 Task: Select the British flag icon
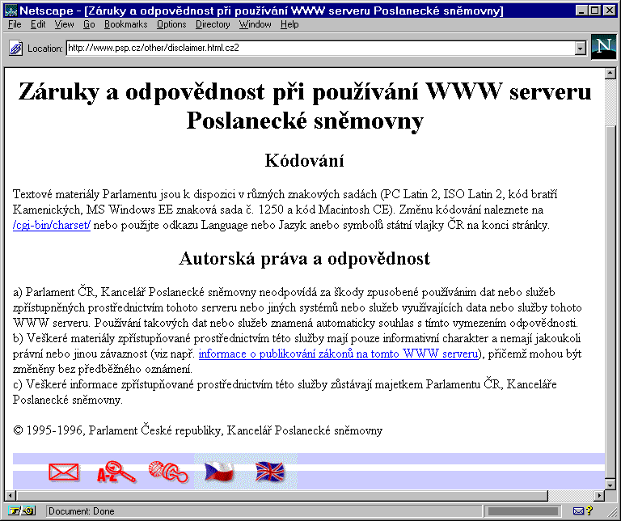[270, 472]
